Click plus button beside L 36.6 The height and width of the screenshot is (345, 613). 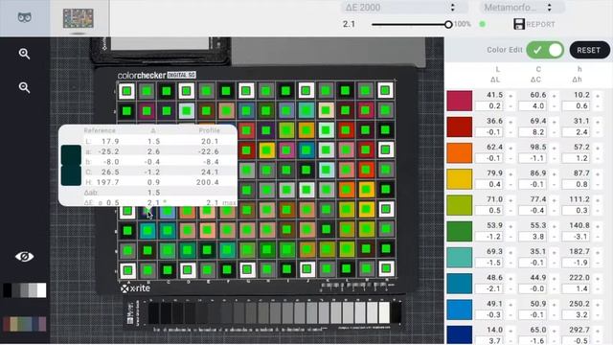click(511, 122)
